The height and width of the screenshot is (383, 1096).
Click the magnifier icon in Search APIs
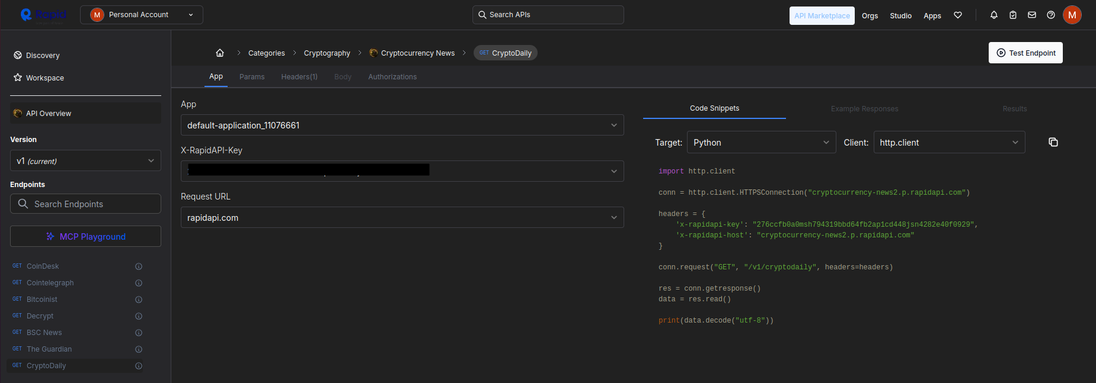pos(483,15)
